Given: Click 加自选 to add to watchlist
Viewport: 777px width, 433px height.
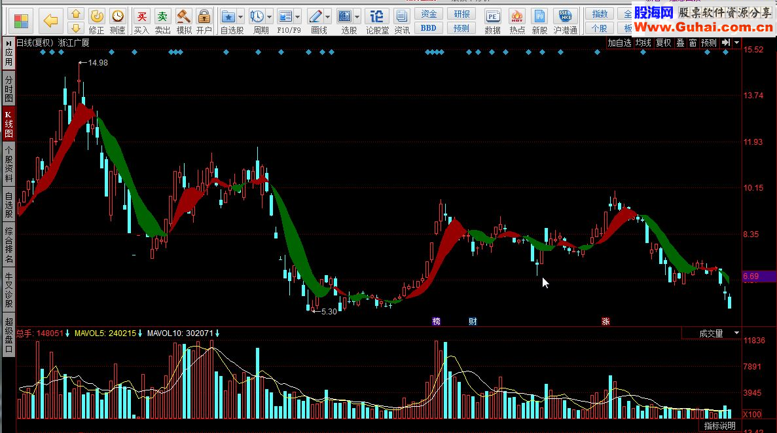Looking at the screenshot, I should coord(619,43).
